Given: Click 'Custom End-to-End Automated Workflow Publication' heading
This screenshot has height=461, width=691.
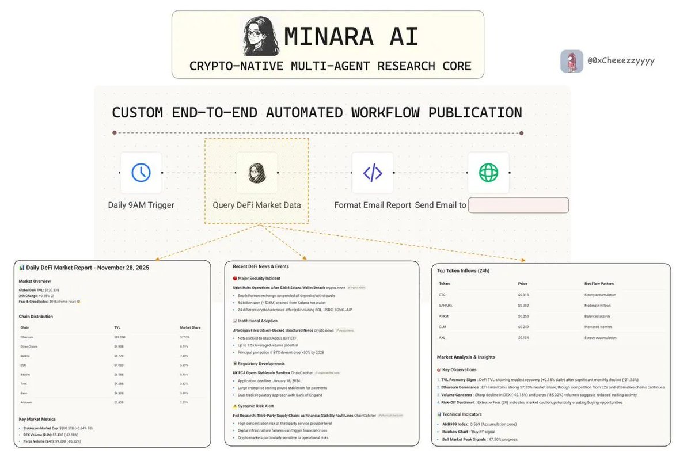Looking at the screenshot, I should 317,112.
